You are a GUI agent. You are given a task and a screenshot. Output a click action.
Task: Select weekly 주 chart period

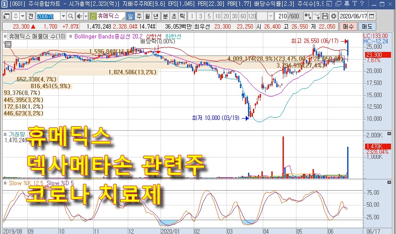point(139,17)
